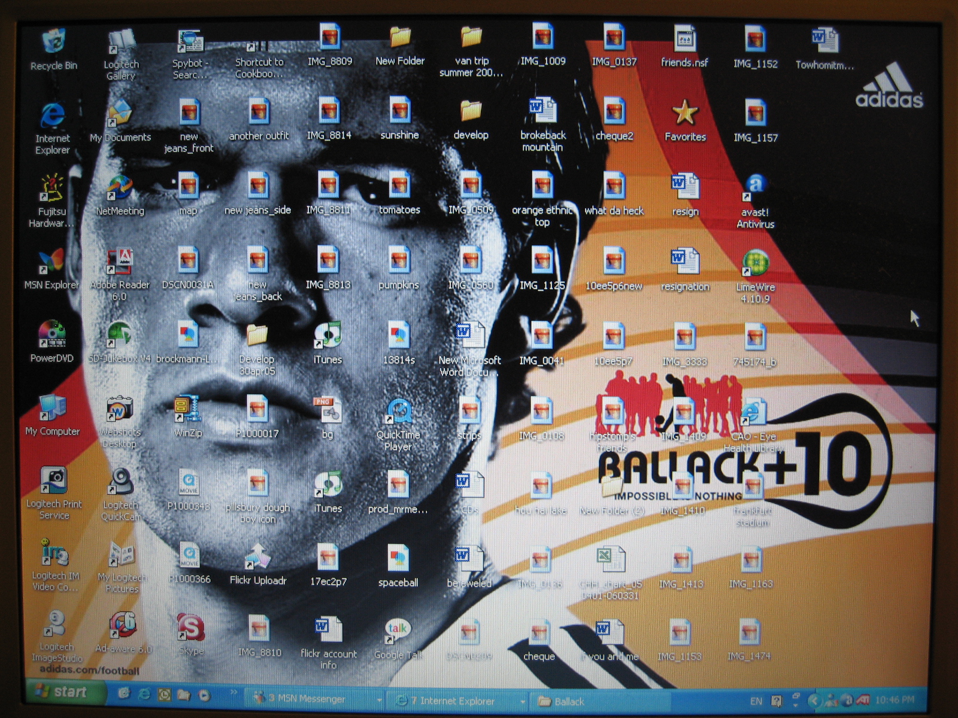Launch Internet Explorer from Quick Launch
Viewport: 958px width, 718px height.
[144, 694]
